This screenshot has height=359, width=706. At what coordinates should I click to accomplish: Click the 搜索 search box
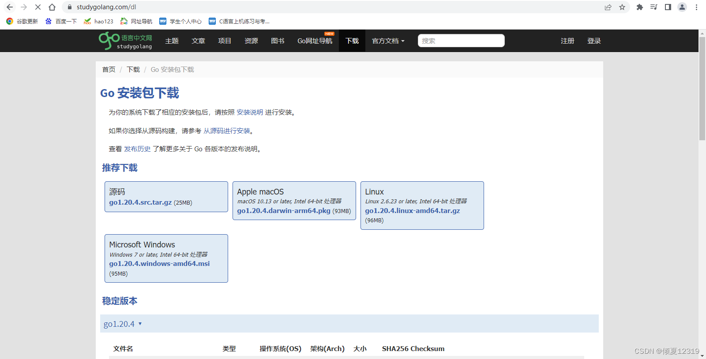point(461,41)
